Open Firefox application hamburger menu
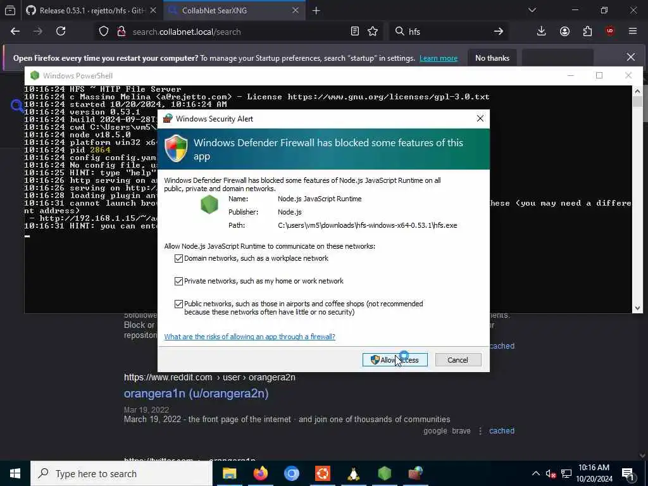This screenshot has width=648, height=486. pyautogui.click(x=633, y=32)
